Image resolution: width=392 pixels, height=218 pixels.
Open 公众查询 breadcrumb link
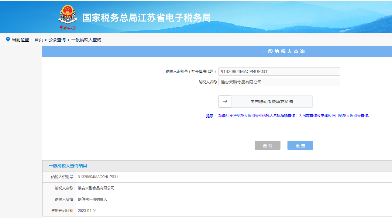(57, 40)
